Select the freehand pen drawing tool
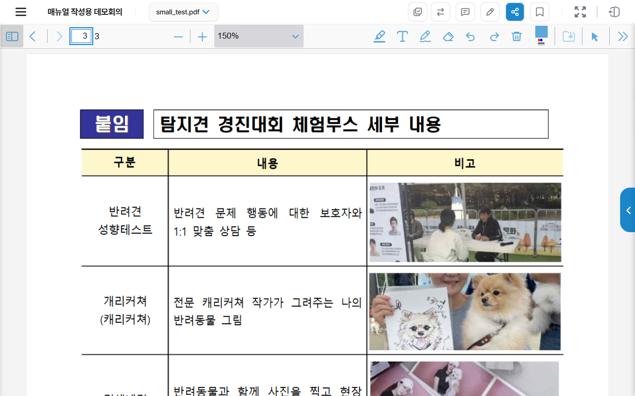The image size is (635, 396). click(425, 36)
